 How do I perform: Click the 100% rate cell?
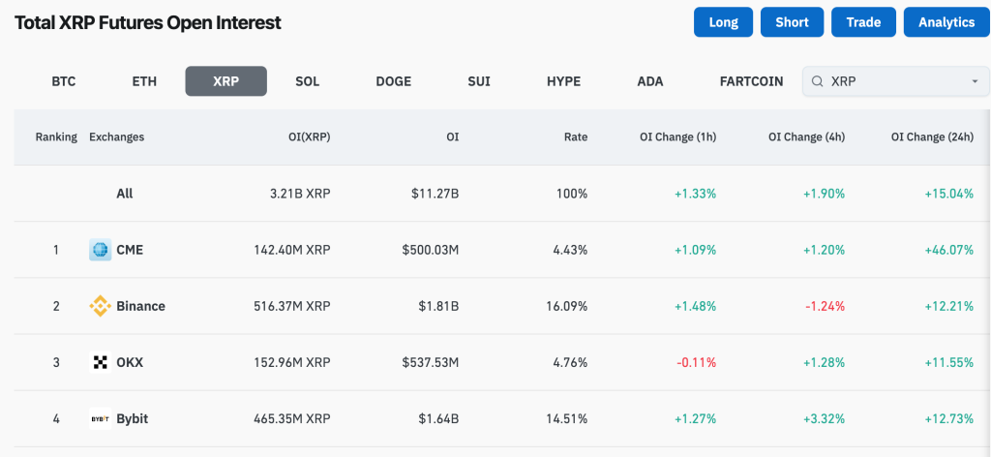573,194
